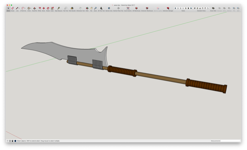The image size is (247, 150).
Task: Click the Measurements input box
Action: pyautogui.click(x=230, y=141)
